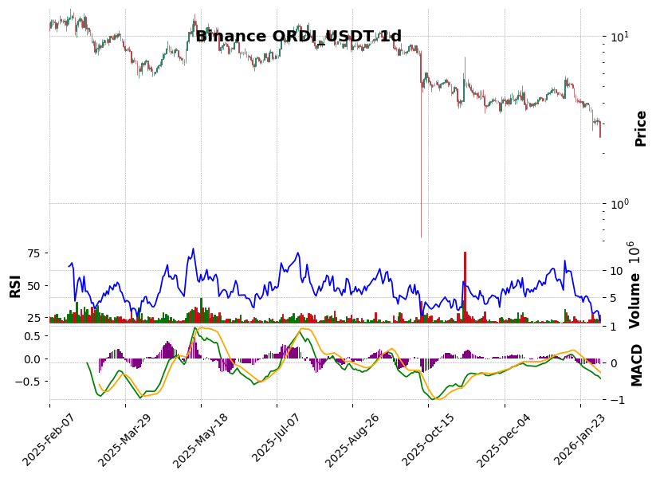Click the chart title Binance ORDI_USDT 1d
Viewport: 656px width, 478px height.
point(298,37)
